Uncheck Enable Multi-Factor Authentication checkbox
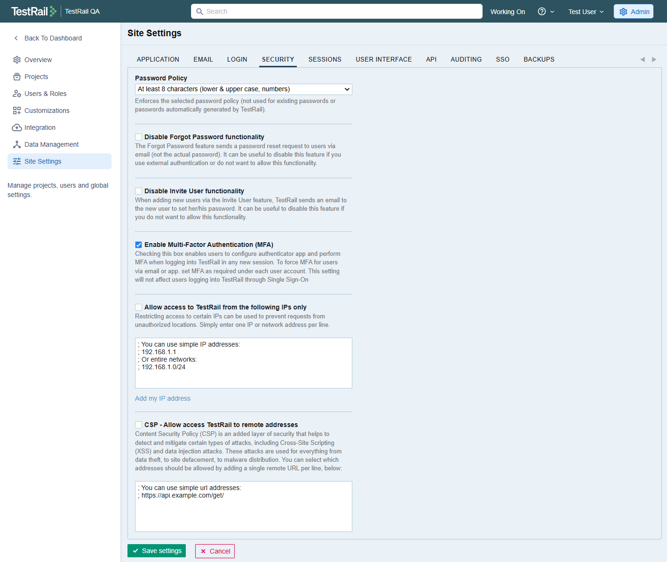Viewport: 667px width, 562px height. point(139,245)
